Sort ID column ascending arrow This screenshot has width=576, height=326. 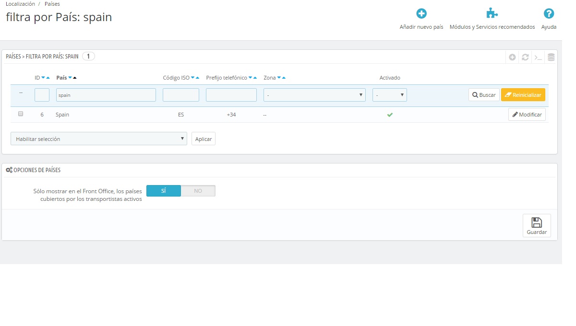coord(48,78)
